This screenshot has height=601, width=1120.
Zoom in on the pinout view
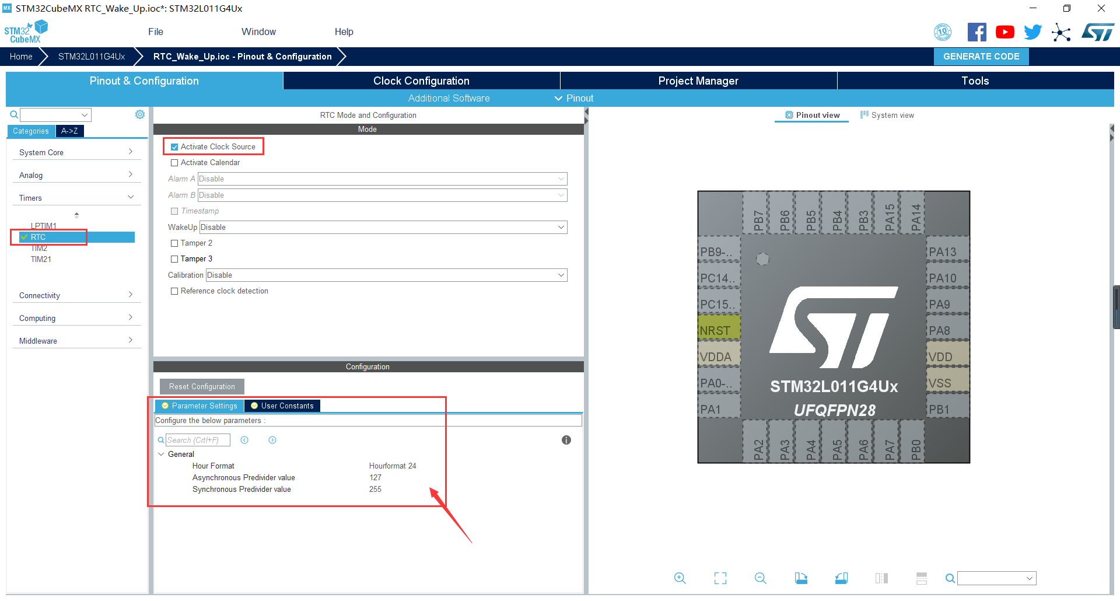[680, 578]
